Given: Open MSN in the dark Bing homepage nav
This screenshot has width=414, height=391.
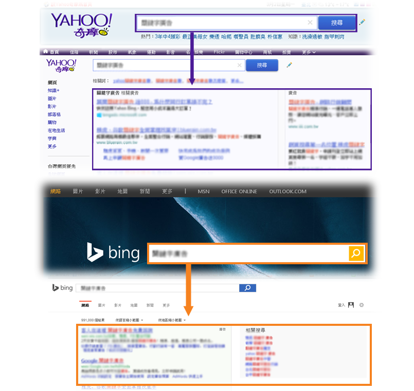Looking at the screenshot, I should [204, 191].
